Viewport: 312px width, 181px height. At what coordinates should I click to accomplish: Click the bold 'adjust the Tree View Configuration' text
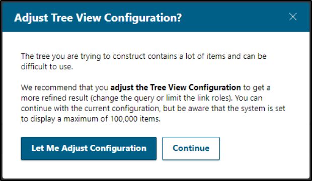[176, 87]
